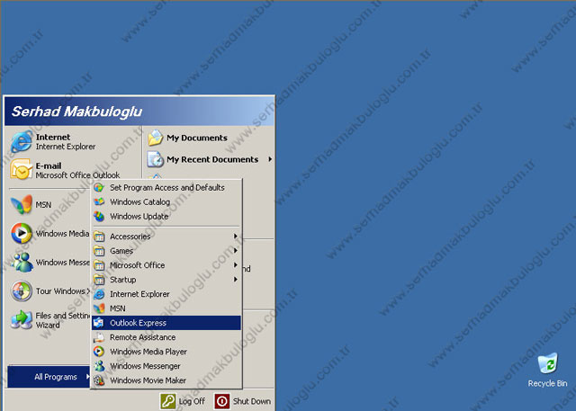This screenshot has height=411, width=576.
Task: Open the Accessories program group
Action: tap(166, 237)
